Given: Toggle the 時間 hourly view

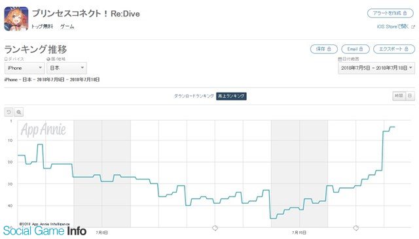Looking at the screenshot, I should click(399, 95).
